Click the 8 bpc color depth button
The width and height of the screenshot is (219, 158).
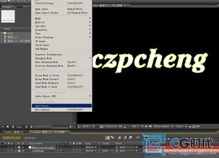pos(19,127)
